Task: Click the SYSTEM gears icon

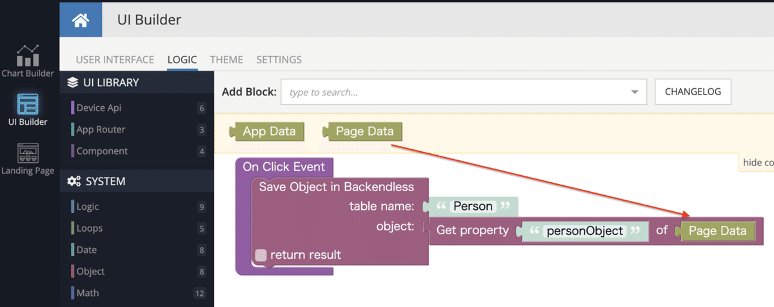Action: (x=73, y=181)
